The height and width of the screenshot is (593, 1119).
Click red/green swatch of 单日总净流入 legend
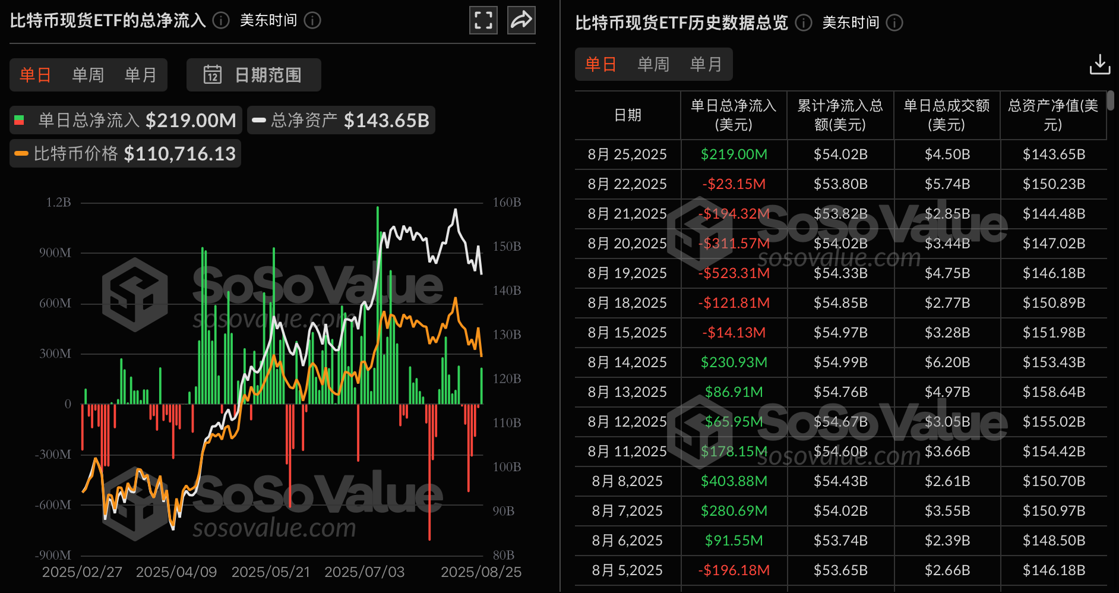(19, 120)
